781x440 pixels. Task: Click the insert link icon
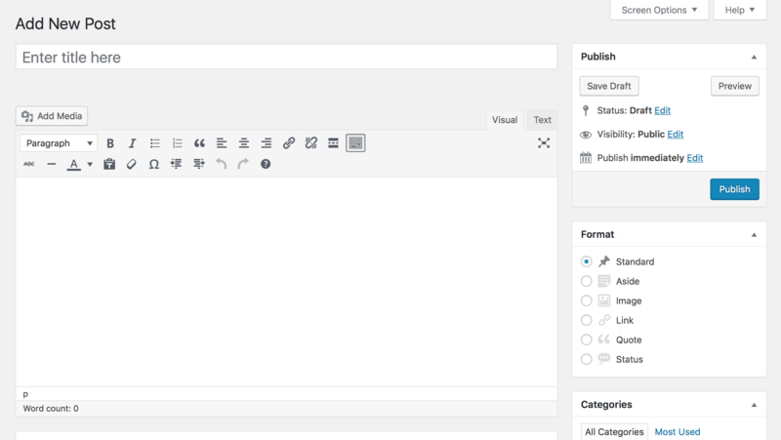(289, 143)
